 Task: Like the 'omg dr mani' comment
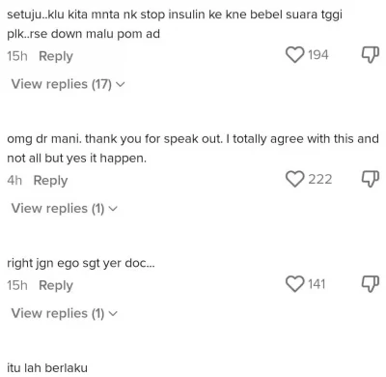pyautogui.click(x=294, y=179)
